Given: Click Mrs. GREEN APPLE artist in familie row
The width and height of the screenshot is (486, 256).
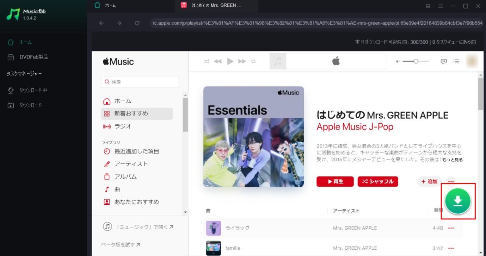Looking at the screenshot, I should tap(355, 248).
